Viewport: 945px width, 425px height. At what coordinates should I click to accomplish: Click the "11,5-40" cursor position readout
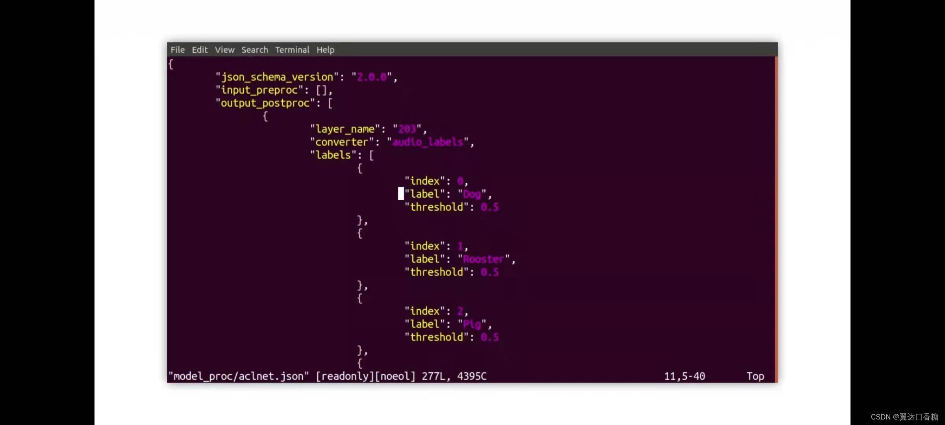pos(685,377)
